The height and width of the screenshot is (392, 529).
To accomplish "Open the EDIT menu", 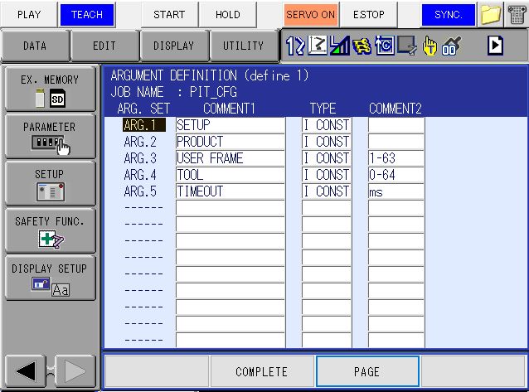I will pyautogui.click(x=104, y=46).
